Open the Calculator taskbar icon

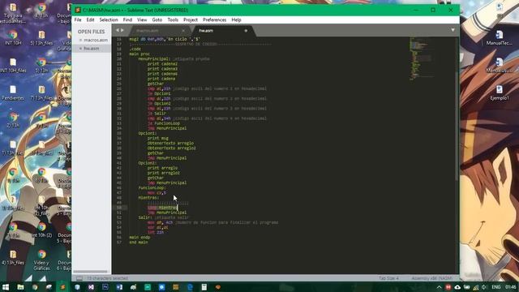[x=204, y=287]
